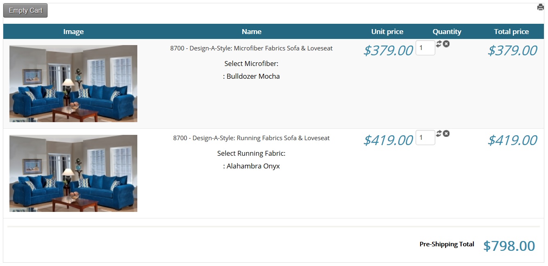Click the Unit price column header
The width and height of the screenshot is (548, 266).
click(x=387, y=32)
